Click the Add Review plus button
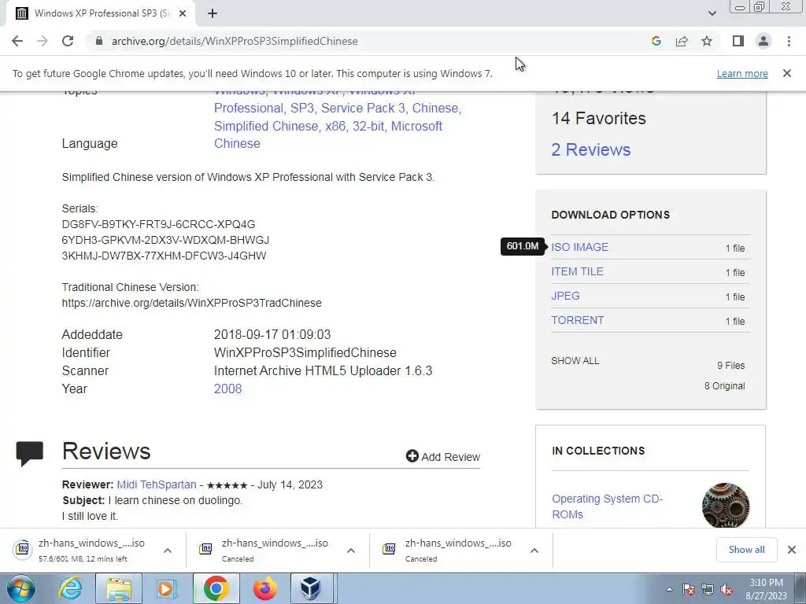Image resolution: width=806 pixels, height=604 pixels. [443, 457]
